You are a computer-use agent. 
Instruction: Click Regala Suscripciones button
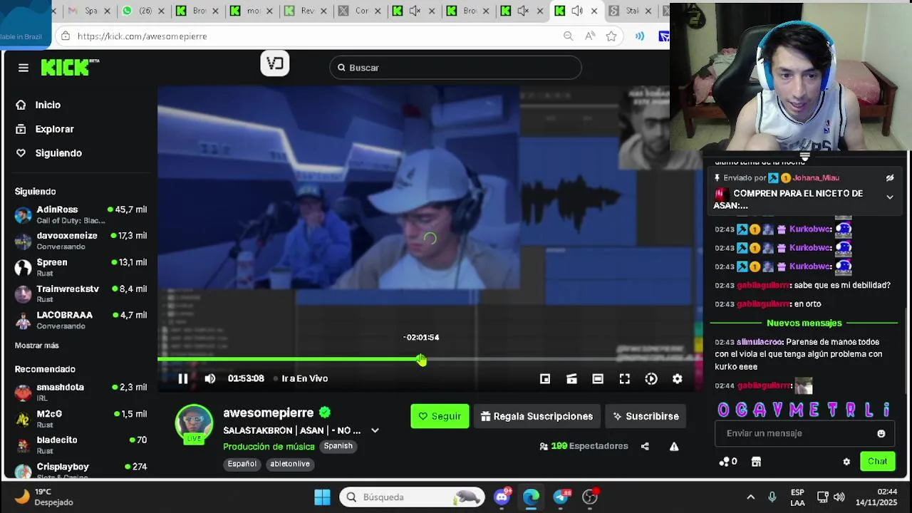click(x=537, y=416)
